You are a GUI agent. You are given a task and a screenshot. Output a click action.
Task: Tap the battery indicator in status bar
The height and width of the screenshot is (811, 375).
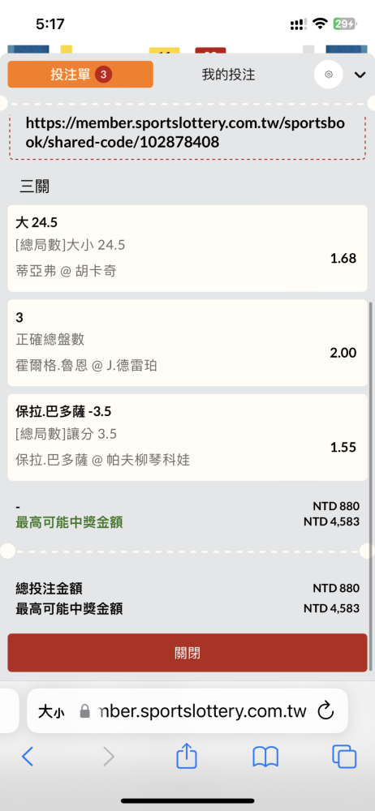[x=344, y=24]
